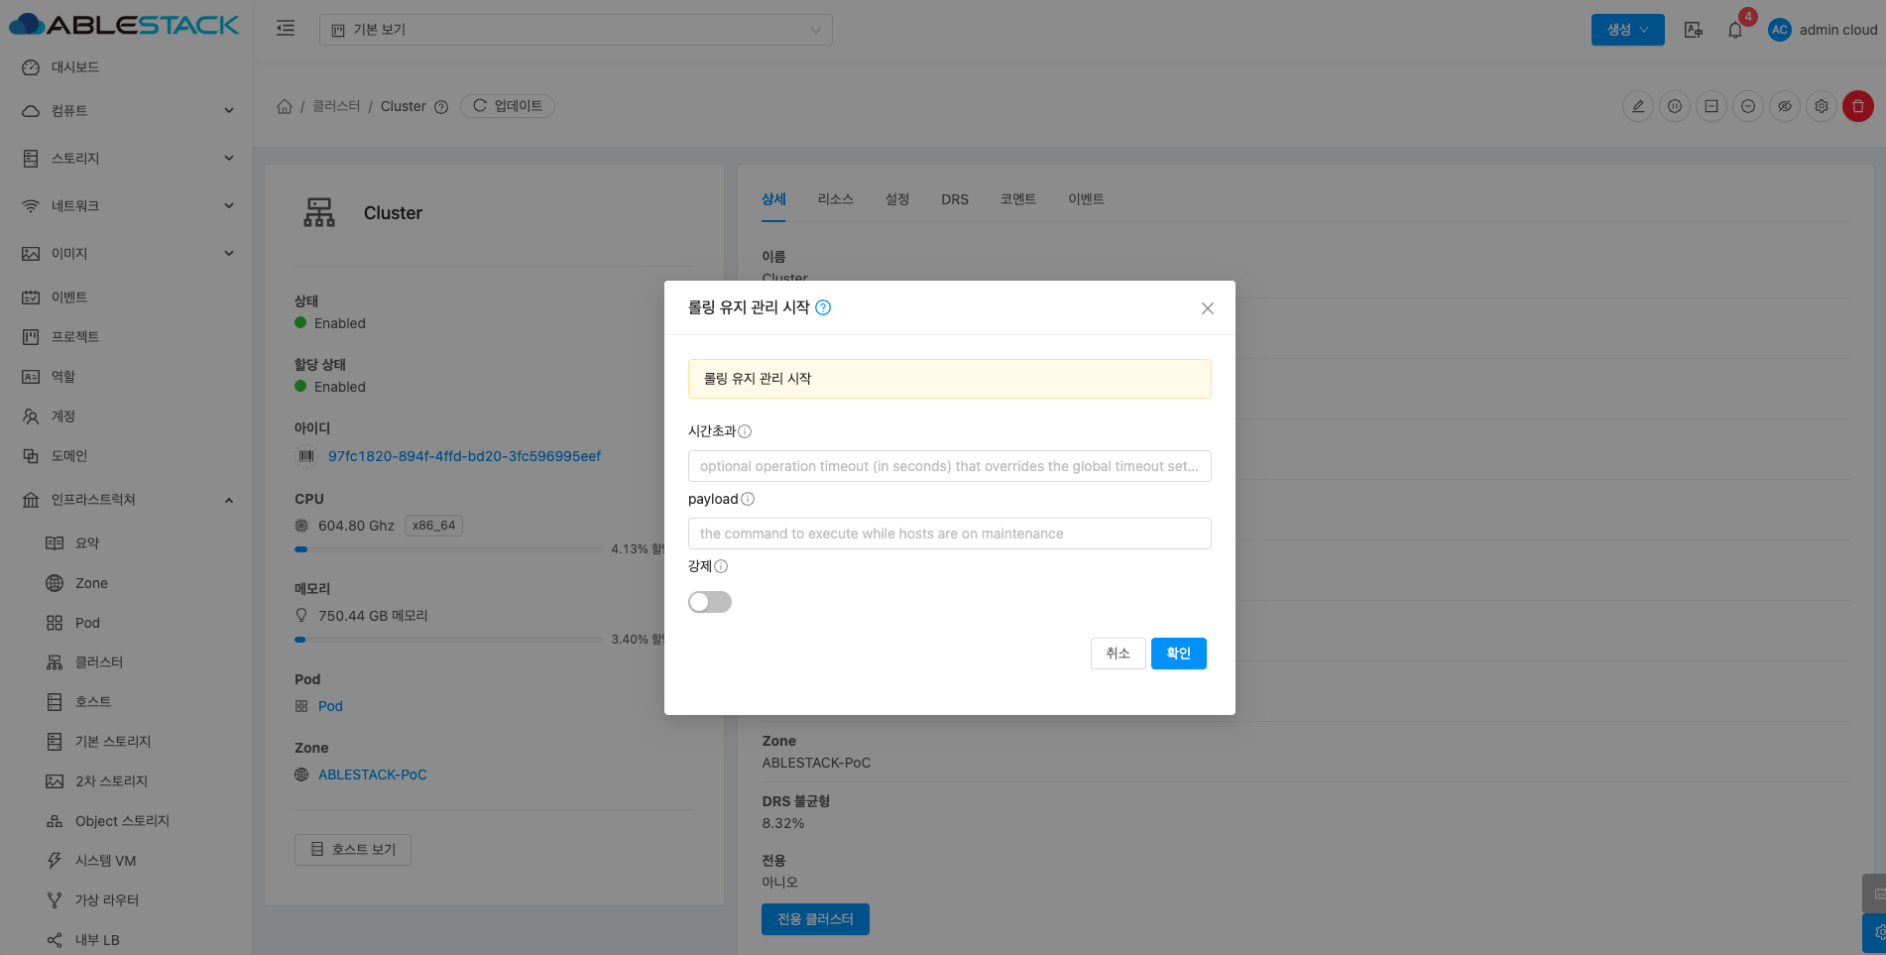Click the 취소 cancel button
This screenshot has width=1886, height=955.
pos(1118,654)
